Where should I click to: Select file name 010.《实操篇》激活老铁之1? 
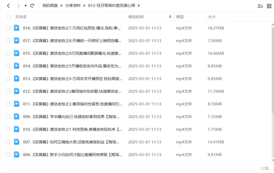[x=73, y=129]
